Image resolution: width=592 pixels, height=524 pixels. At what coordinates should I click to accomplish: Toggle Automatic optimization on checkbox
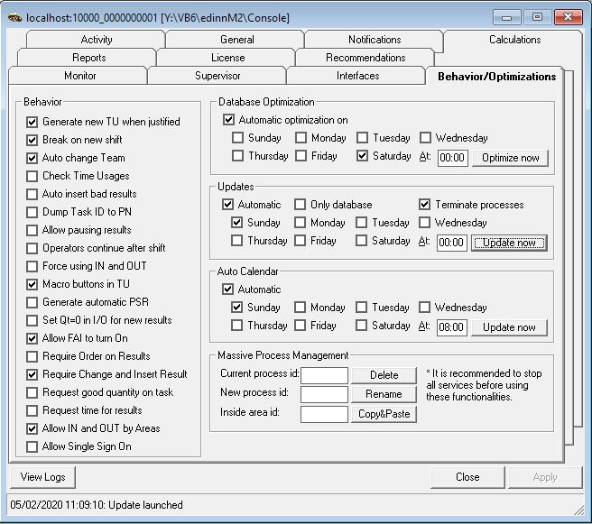click(229, 120)
